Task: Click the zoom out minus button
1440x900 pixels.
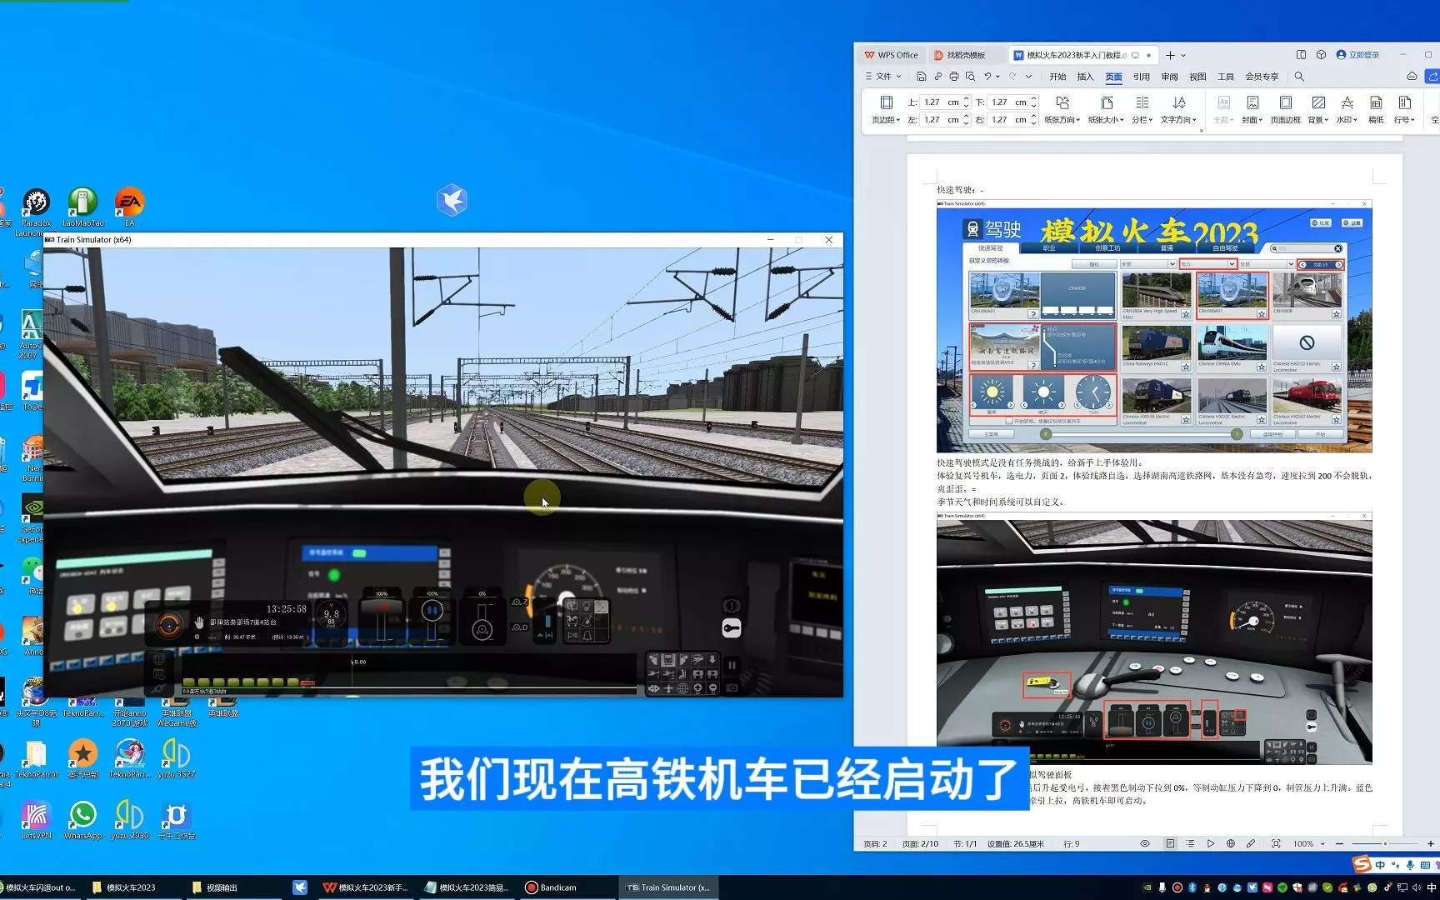Action: tap(1340, 843)
